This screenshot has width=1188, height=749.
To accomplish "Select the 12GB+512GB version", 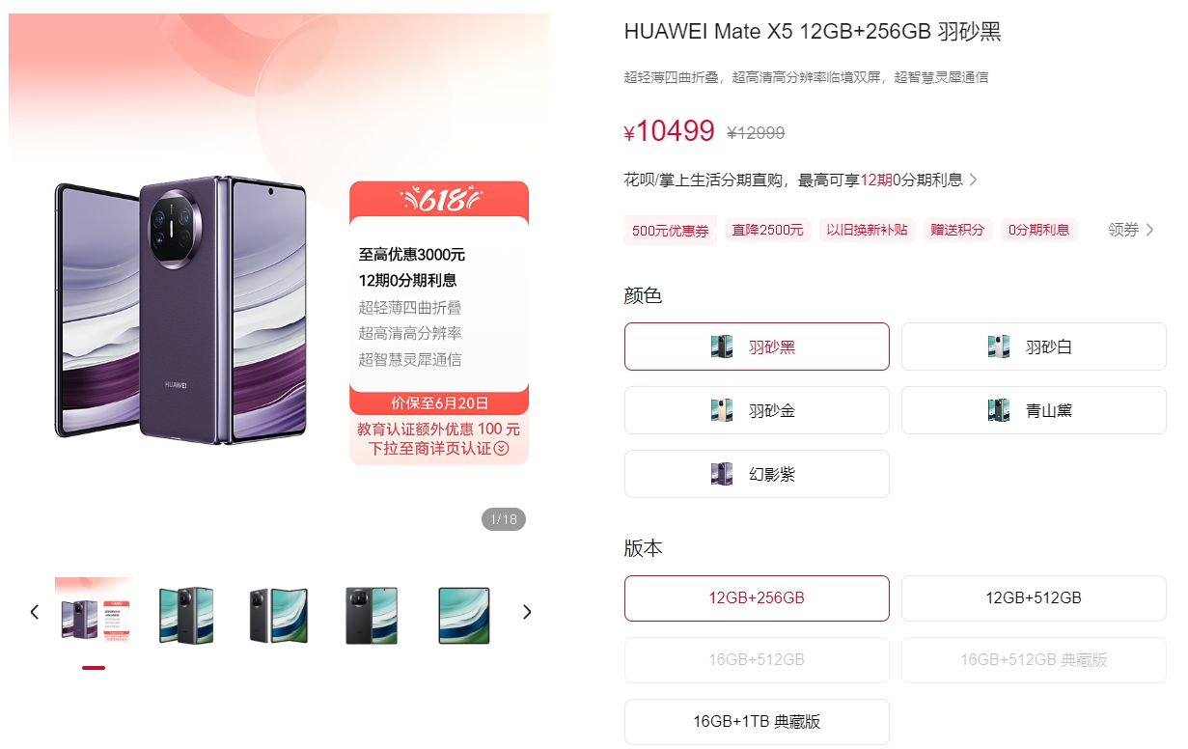I will click(1034, 598).
